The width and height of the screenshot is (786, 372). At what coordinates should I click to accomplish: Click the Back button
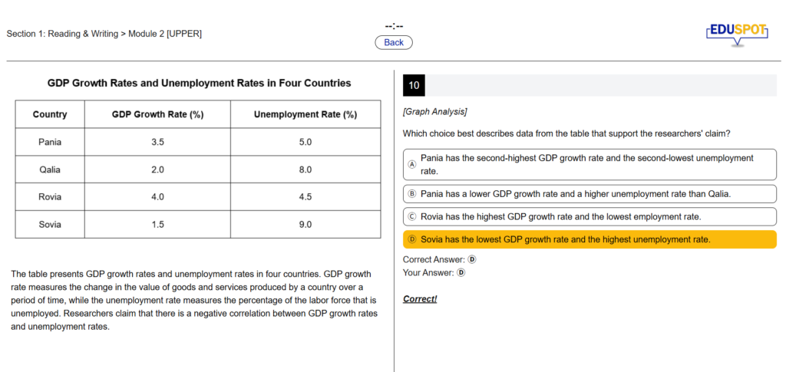pos(394,42)
